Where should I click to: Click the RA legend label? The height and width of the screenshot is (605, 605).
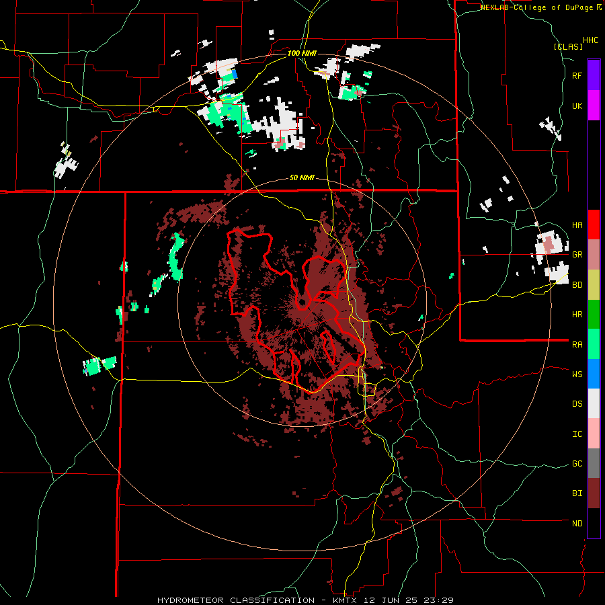577,345
